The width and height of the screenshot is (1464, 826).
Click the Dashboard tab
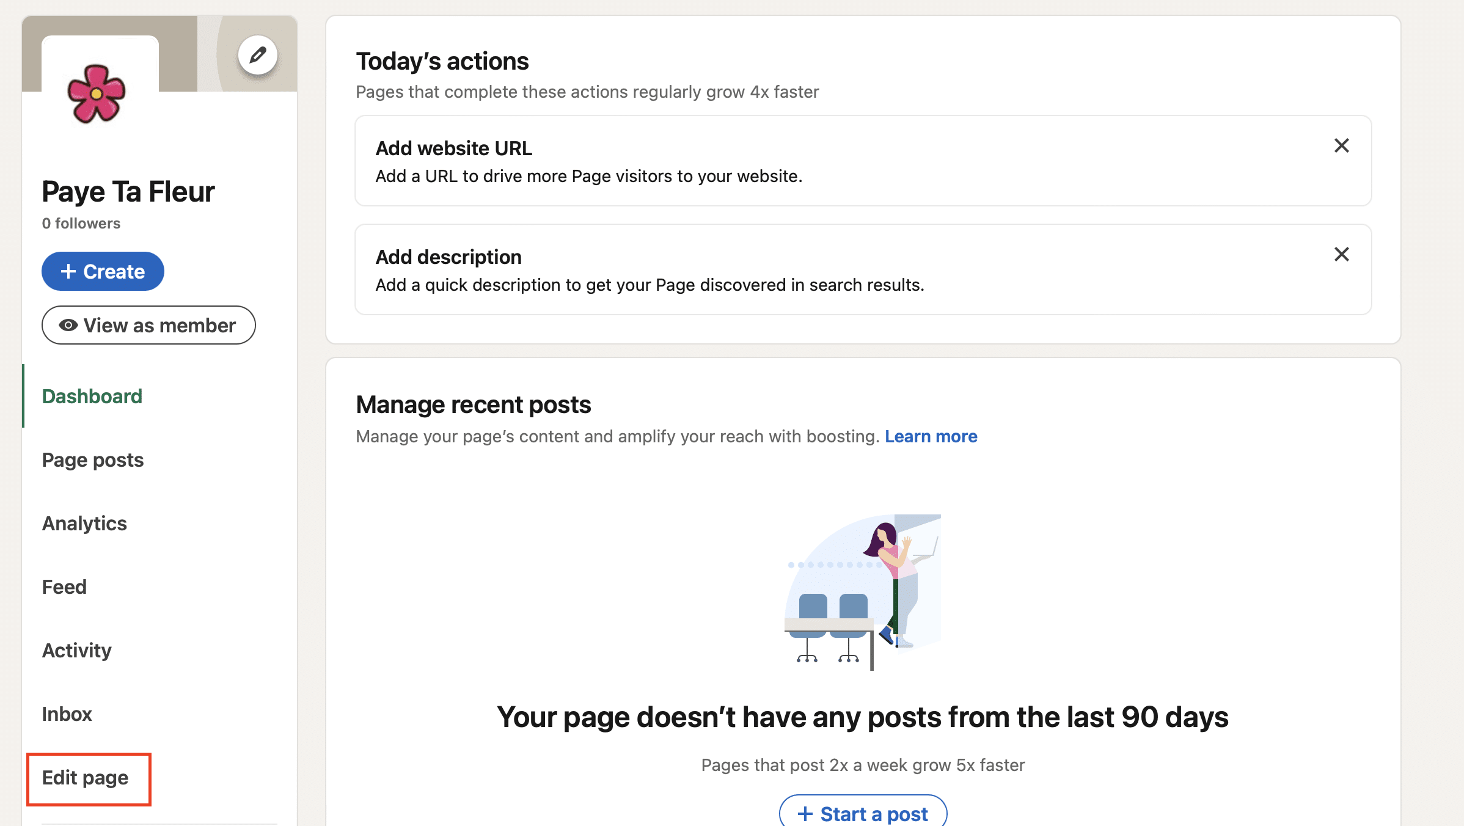[x=92, y=396]
